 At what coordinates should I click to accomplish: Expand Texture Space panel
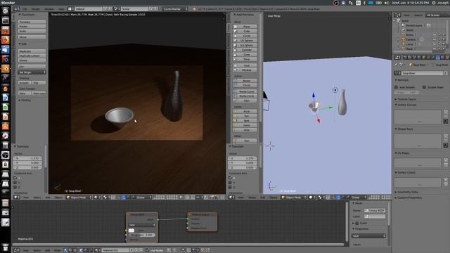[406, 99]
